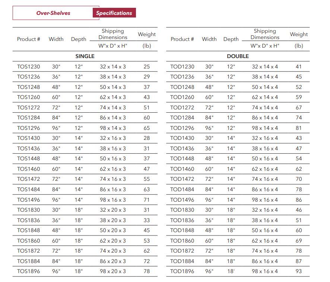Image resolution: width=330 pixels, height=282 pixels.
Task: Click Depth header in right table
Action: 231,39
